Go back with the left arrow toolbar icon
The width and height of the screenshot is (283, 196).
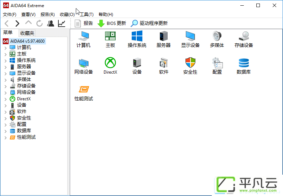[x=6, y=23]
